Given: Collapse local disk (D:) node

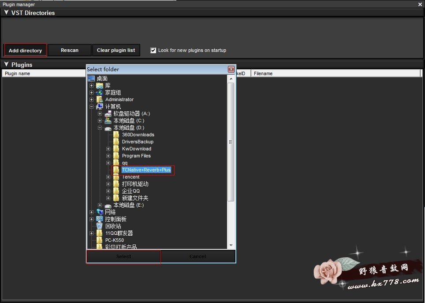Looking at the screenshot, I should point(100,128).
